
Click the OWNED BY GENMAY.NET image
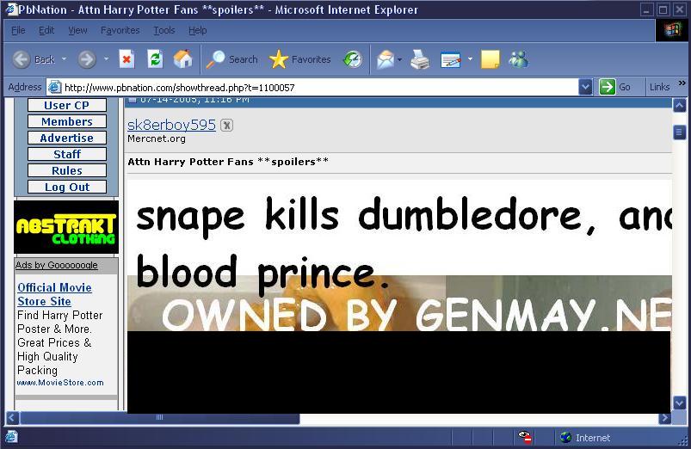(x=399, y=304)
